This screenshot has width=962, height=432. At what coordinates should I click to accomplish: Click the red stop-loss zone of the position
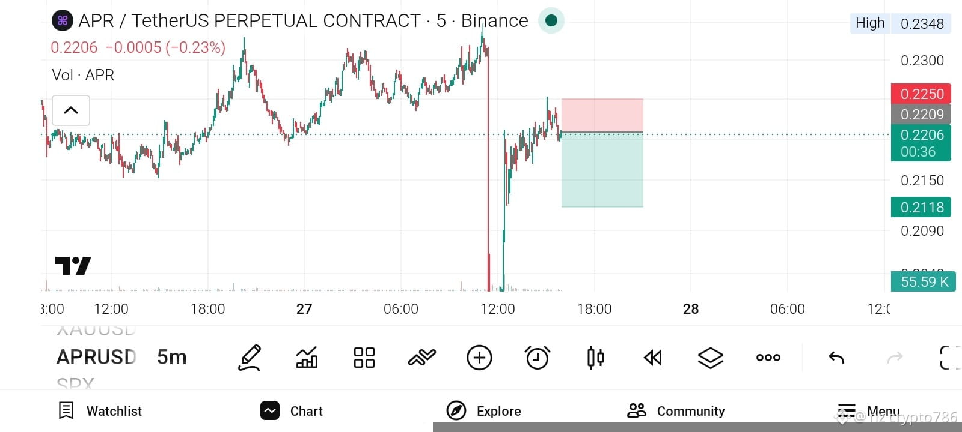click(602, 115)
